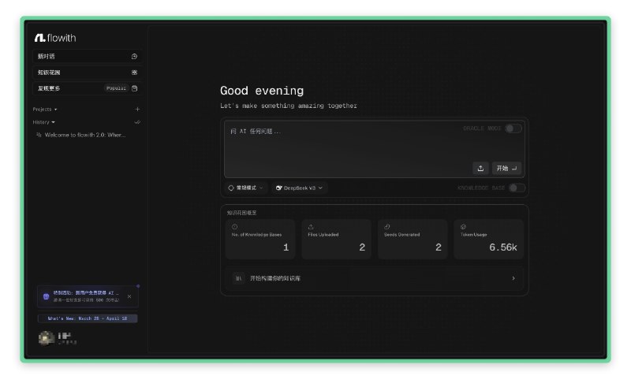631x387 pixels.
Task: Select the Token Usage 6.56k card
Action: [x=488, y=239]
